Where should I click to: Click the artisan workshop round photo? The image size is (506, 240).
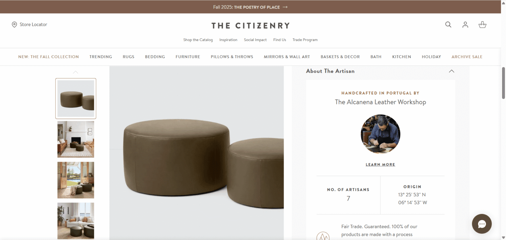tap(380, 134)
